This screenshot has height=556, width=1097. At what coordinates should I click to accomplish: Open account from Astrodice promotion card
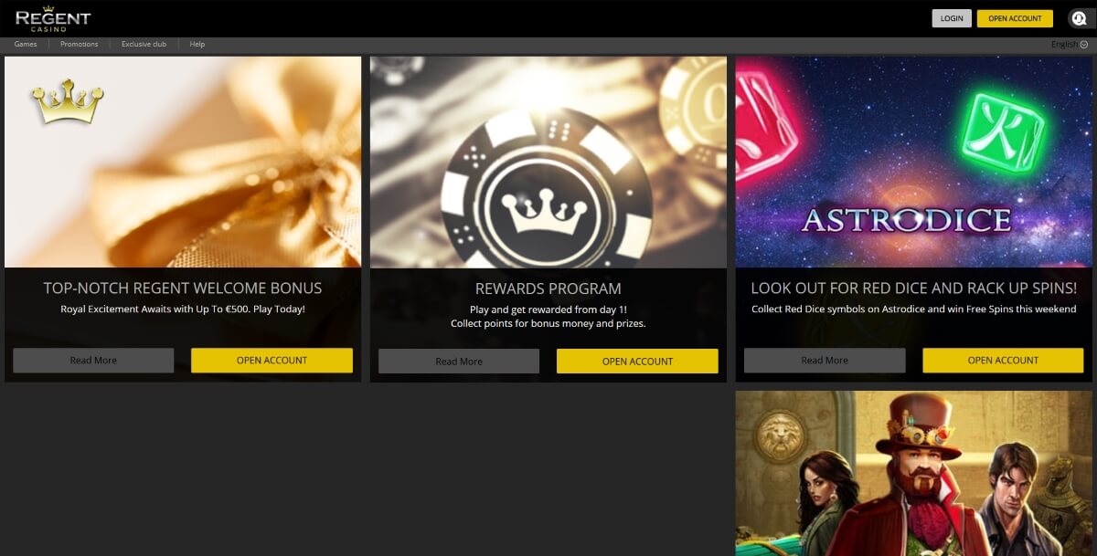1003,360
